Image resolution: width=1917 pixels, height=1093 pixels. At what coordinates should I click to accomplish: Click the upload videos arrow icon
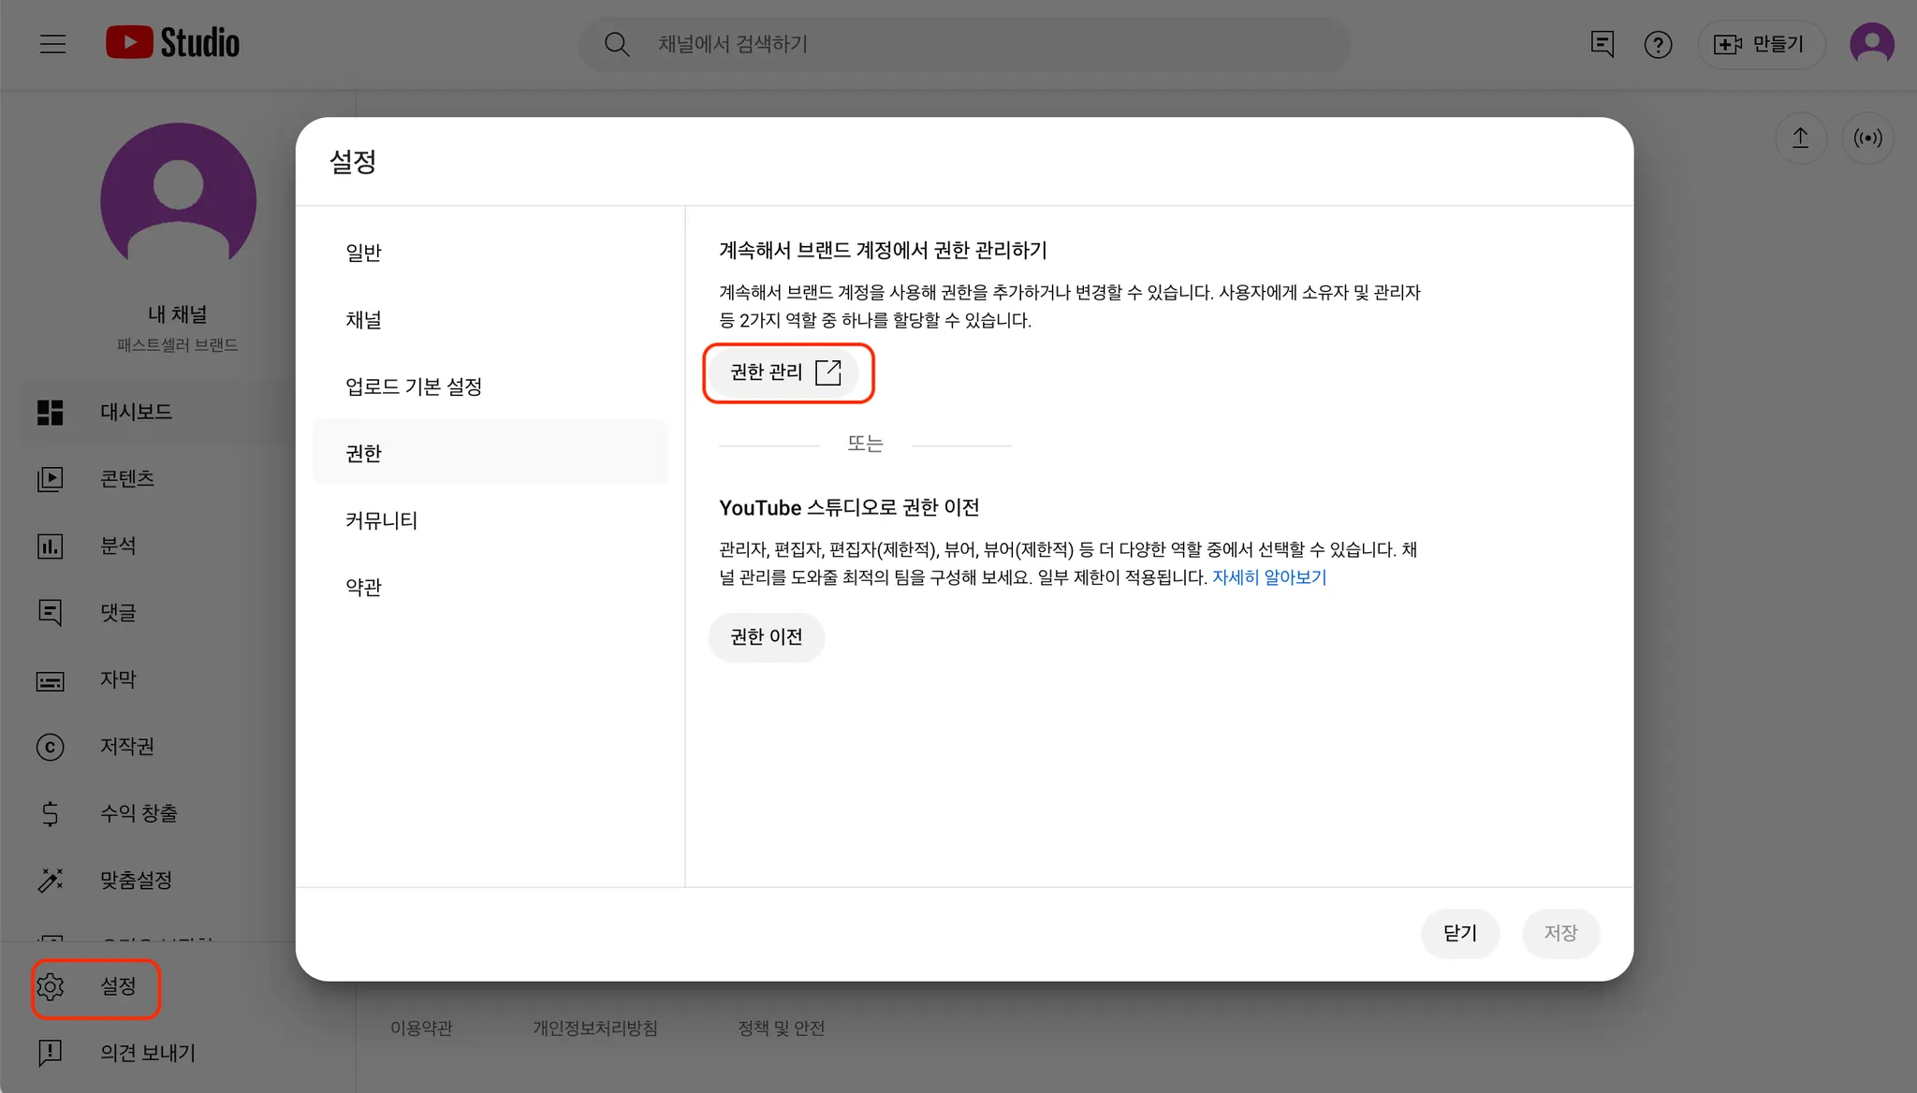tap(1800, 138)
